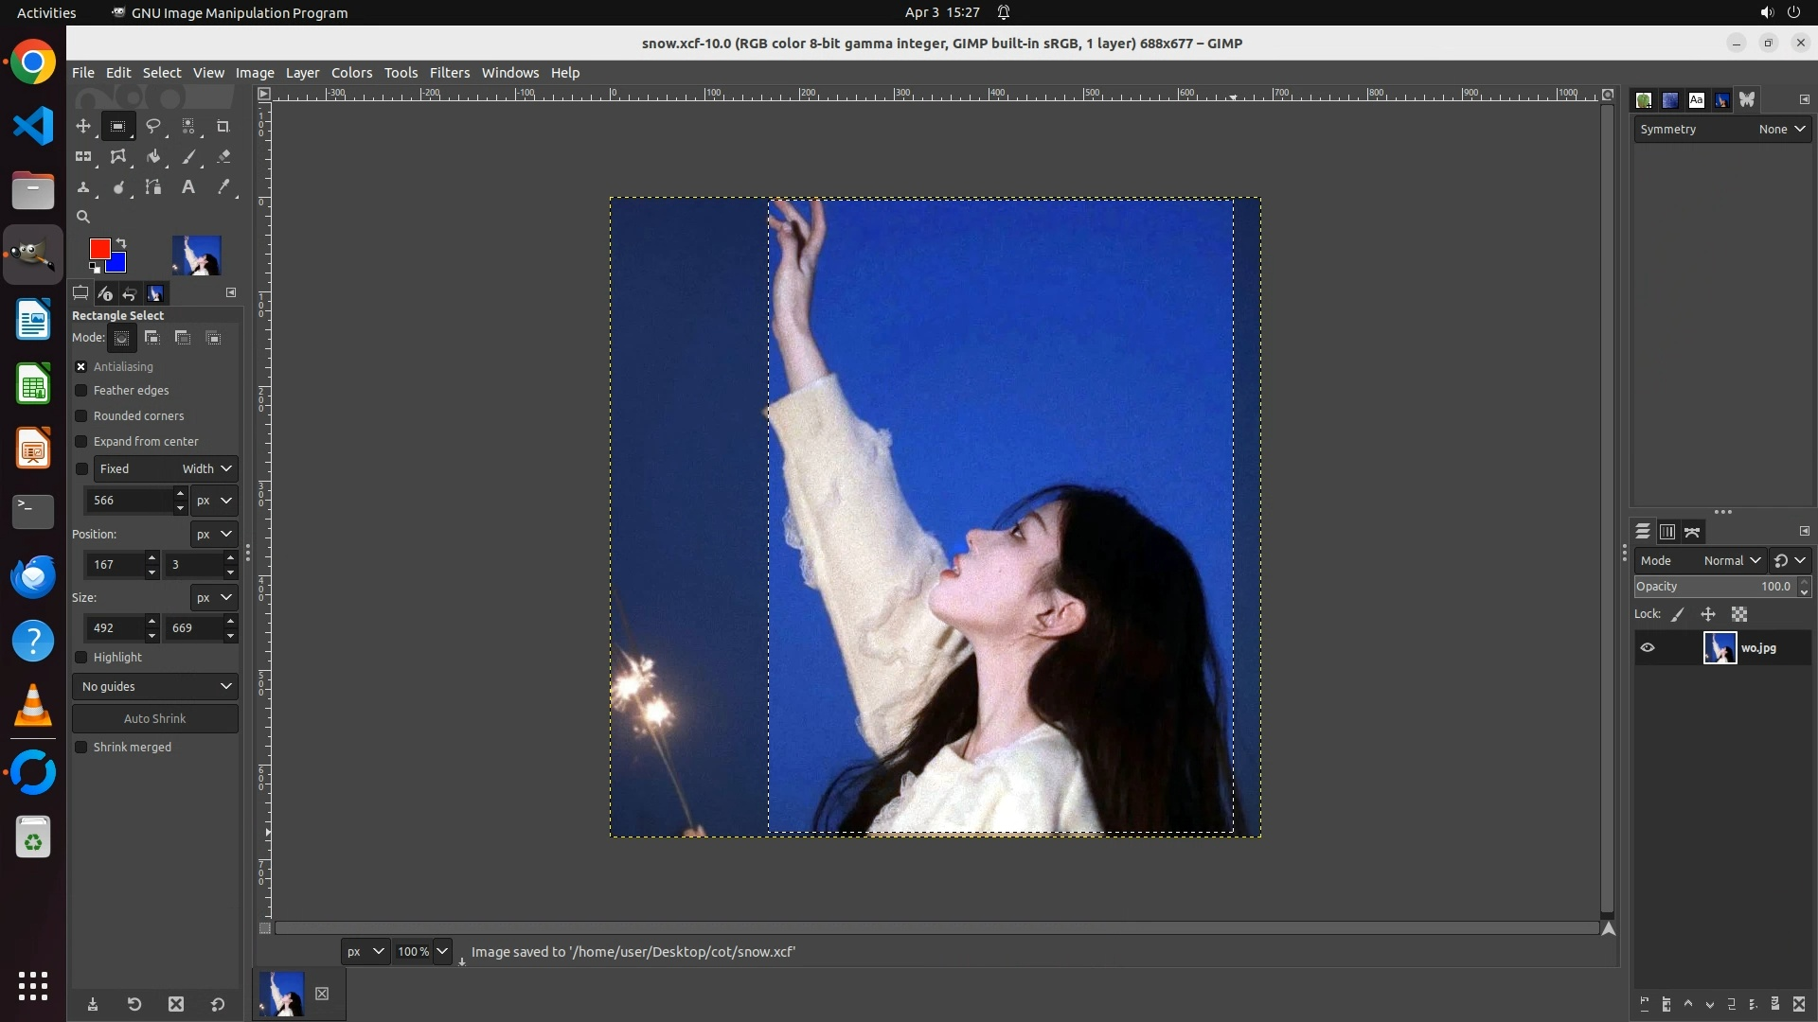Screen dimensions: 1818x1022
Task: Select the Eraser tool
Action: click(223, 157)
